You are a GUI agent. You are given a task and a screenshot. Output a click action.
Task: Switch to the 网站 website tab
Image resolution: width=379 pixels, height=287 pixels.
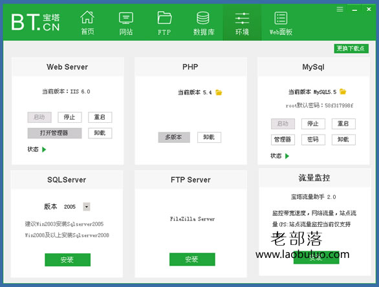click(x=126, y=23)
